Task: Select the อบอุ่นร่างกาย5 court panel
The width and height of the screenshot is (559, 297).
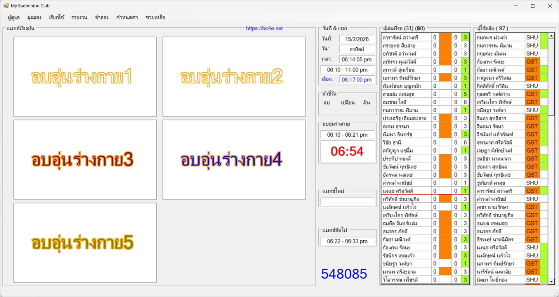Action: (85, 243)
